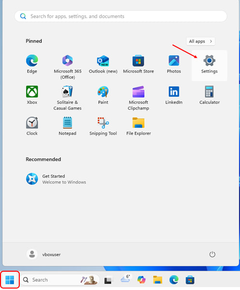The height and width of the screenshot is (290, 240).
Task: Launch the Paint app
Action: pyautogui.click(x=103, y=96)
